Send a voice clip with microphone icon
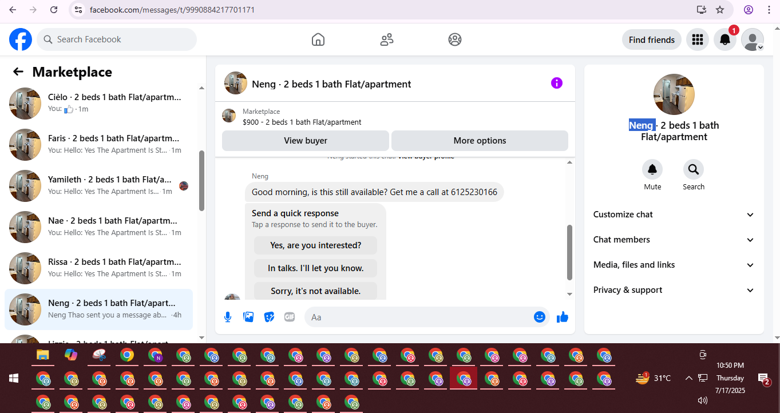Screen dimensions: 780x413 coord(228,317)
